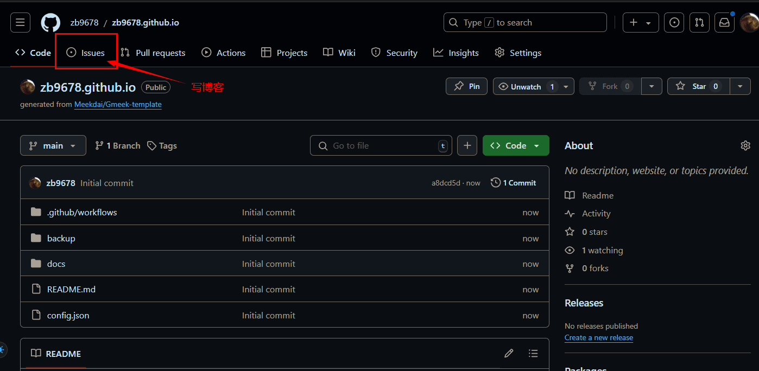Screen dimensions: 759x371
Task: Click the GitHub logo icon
Action: tap(50, 23)
